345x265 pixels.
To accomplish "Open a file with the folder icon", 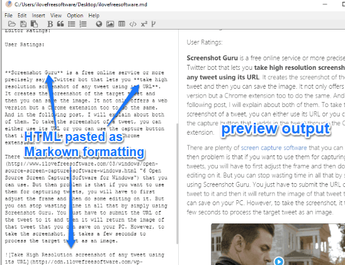I will [x=12, y=24].
